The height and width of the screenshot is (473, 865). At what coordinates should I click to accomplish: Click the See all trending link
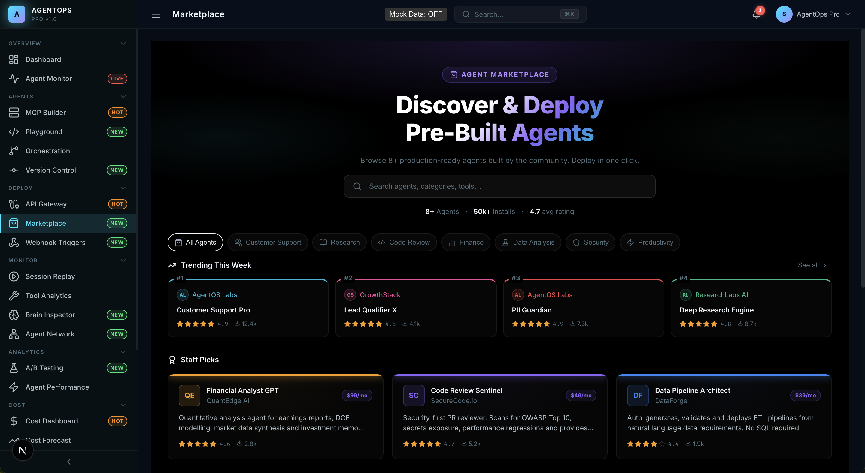812,265
